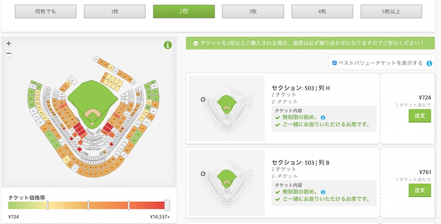Zoom in on the stadium seating map
The height and width of the screenshot is (224, 441).
point(9,43)
